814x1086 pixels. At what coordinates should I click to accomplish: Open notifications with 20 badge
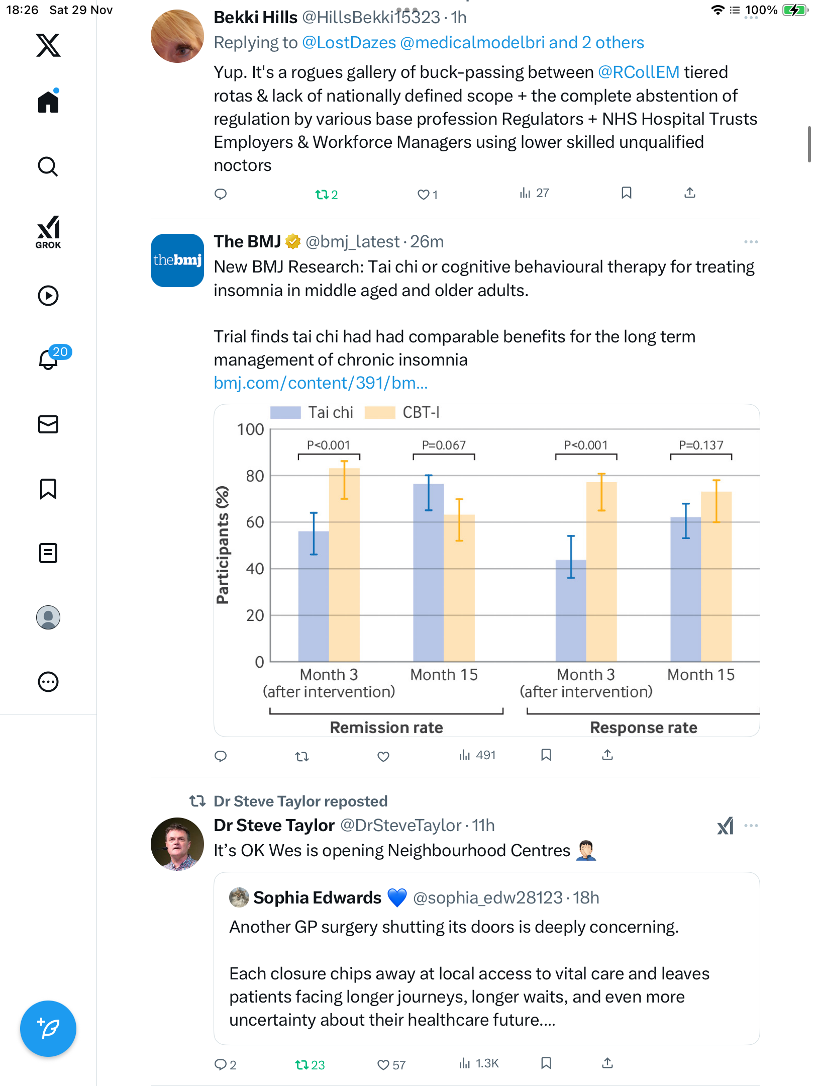coord(49,359)
